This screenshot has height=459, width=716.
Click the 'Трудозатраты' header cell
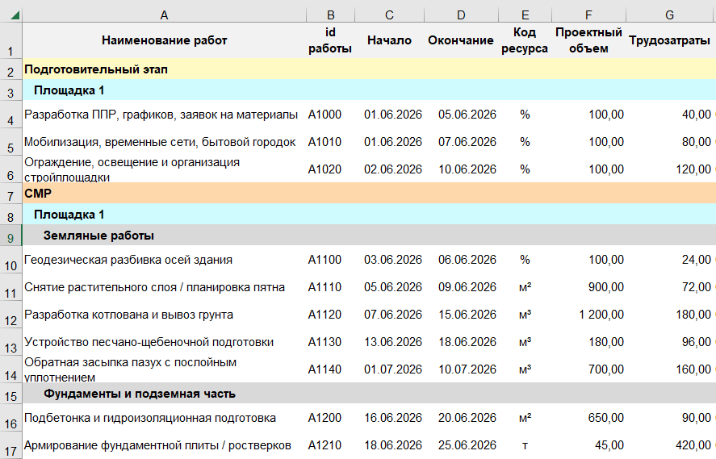(x=669, y=40)
